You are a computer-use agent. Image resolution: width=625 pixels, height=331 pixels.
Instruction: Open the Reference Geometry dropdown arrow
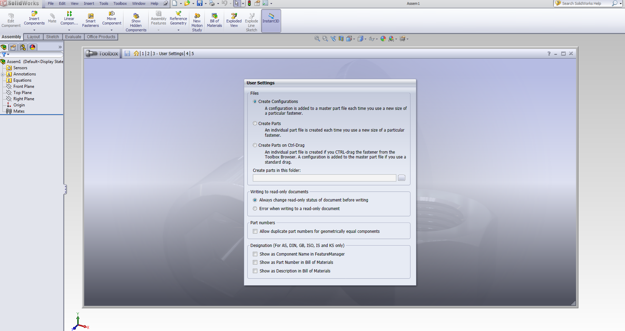tap(178, 30)
